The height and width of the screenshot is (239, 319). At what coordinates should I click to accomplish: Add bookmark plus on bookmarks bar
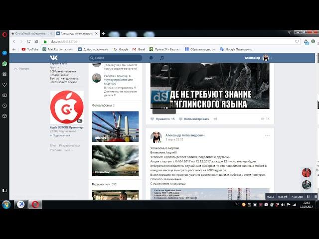(x=14, y=49)
